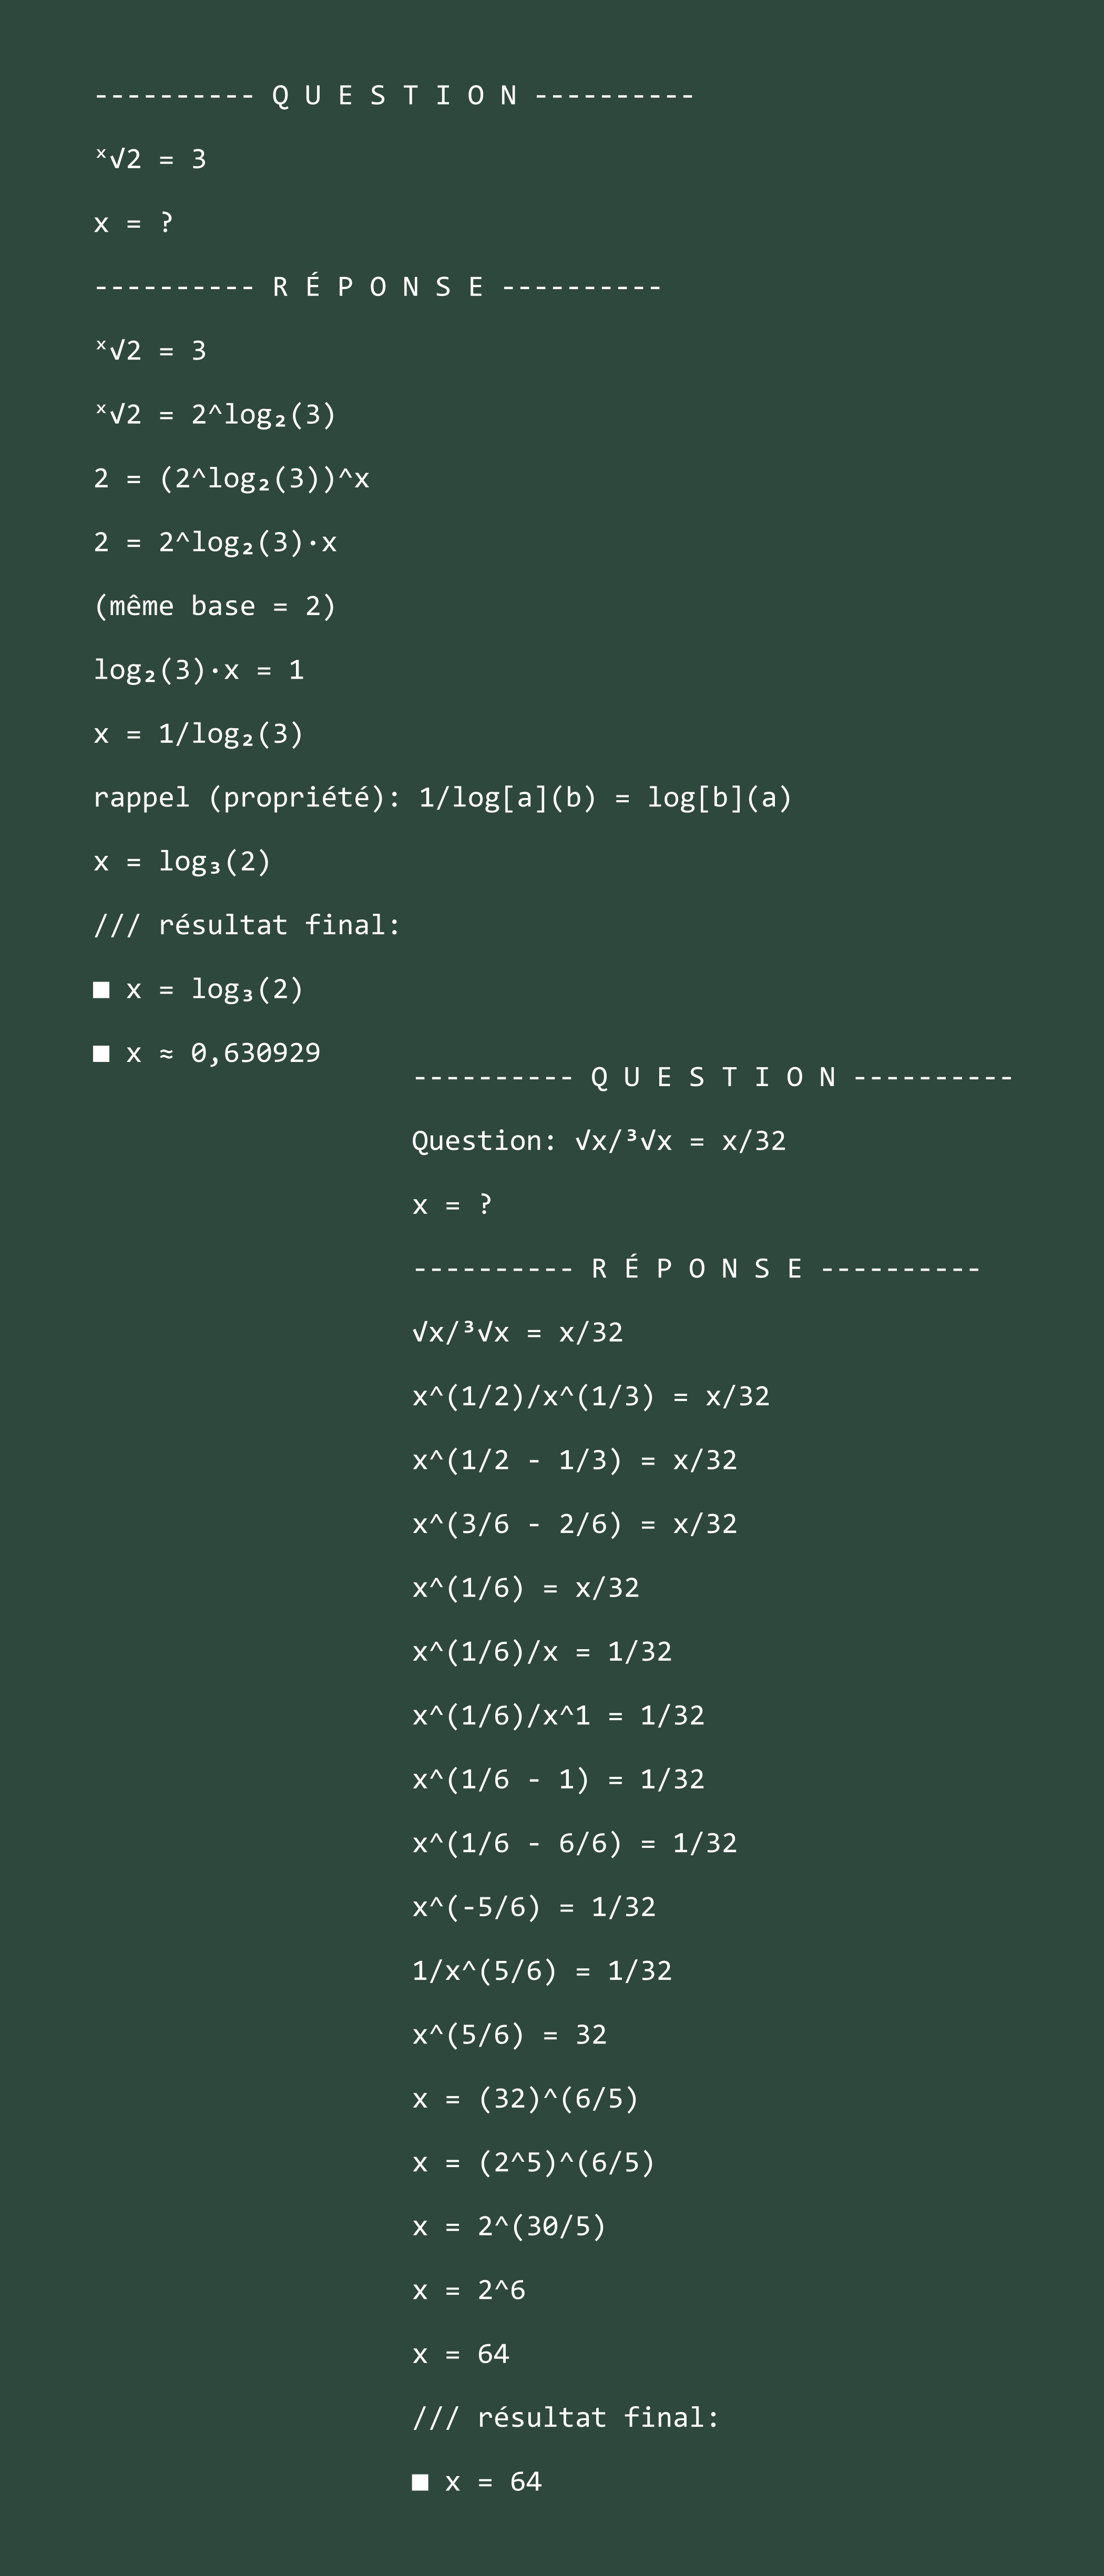This screenshot has height=2576, width=1104.
Task: Click the line 'x^(5/6) = 32'
Action: tap(510, 2035)
